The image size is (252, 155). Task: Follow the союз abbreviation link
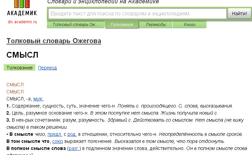pyautogui.click(x=58, y=142)
